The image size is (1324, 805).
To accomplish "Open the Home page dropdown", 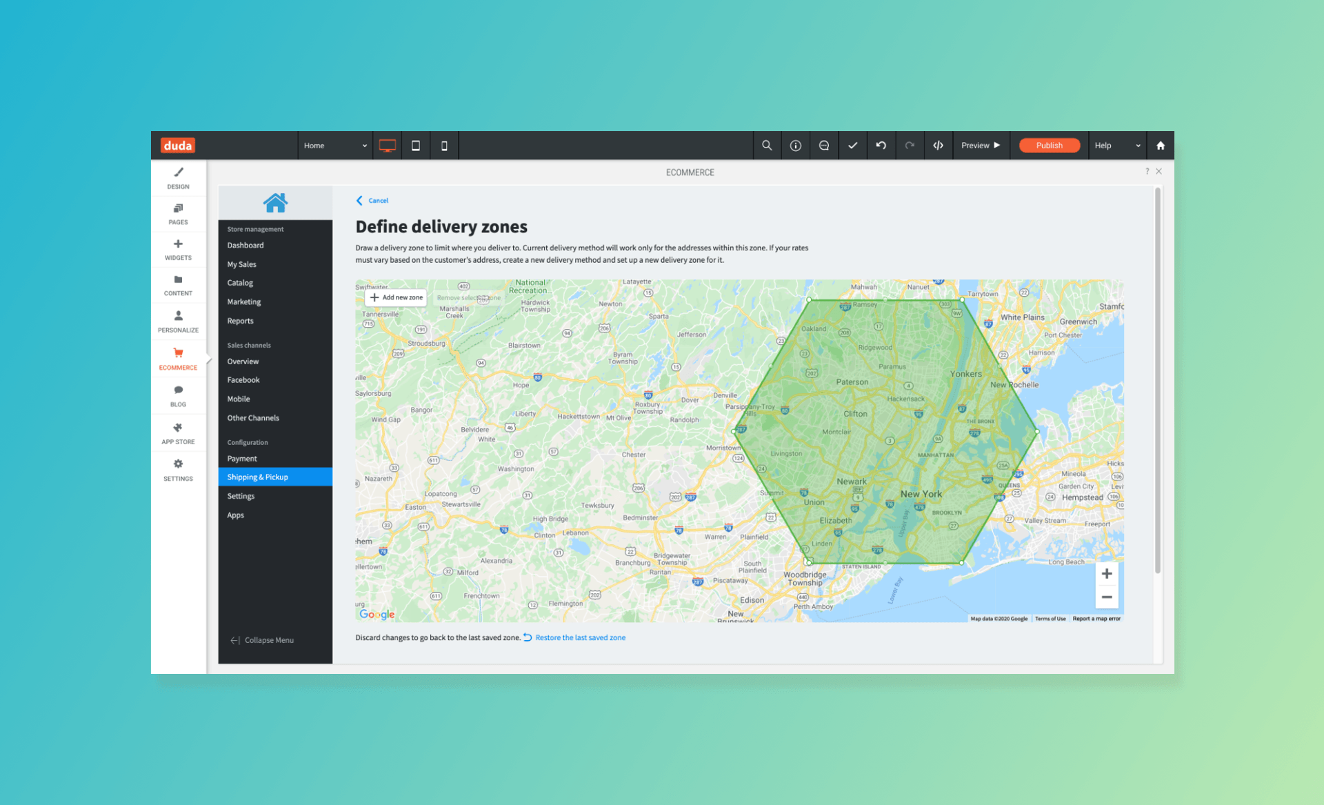I will click(x=335, y=145).
